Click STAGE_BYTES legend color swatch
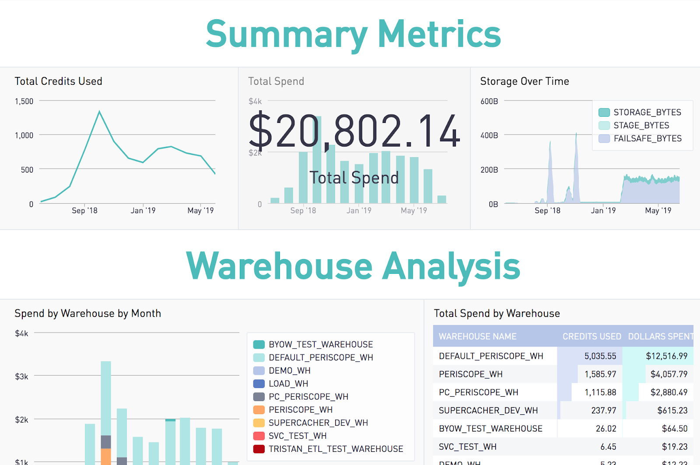 pyautogui.click(x=604, y=126)
